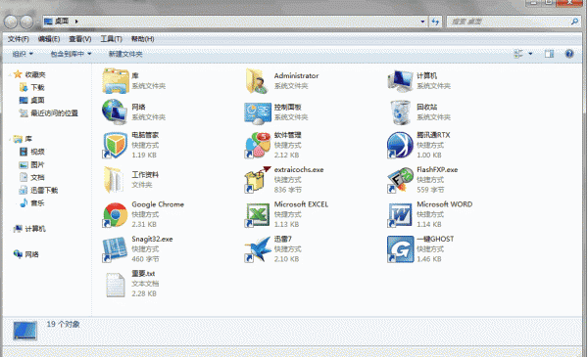Select 库 in the navigation pane
The height and width of the screenshot is (357, 588).
point(28,139)
